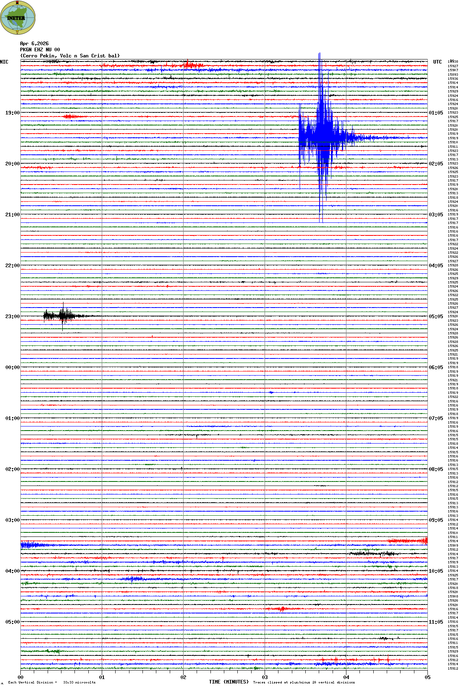Click the 11:05 UTC time label

pos(436,622)
